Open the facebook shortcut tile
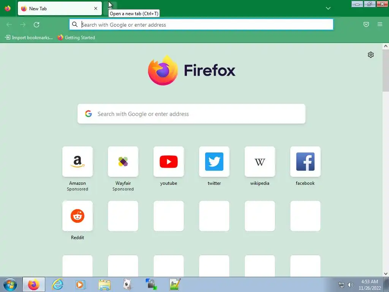The height and width of the screenshot is (292, 389). coord(305,162)
